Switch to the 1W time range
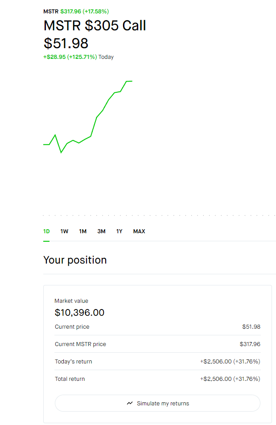Image resolution: width=276 pixels, height=425 pixels. click(64, 231)
